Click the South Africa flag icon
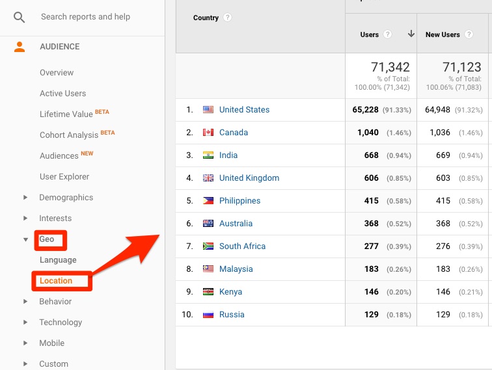This screenshot has width=492, height=370. (x=208, y=246)
